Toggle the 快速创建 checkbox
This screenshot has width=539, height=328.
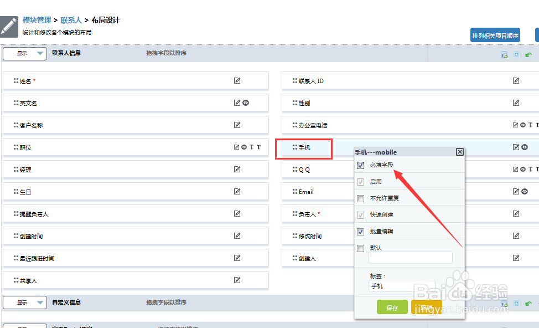click(361, 215)
